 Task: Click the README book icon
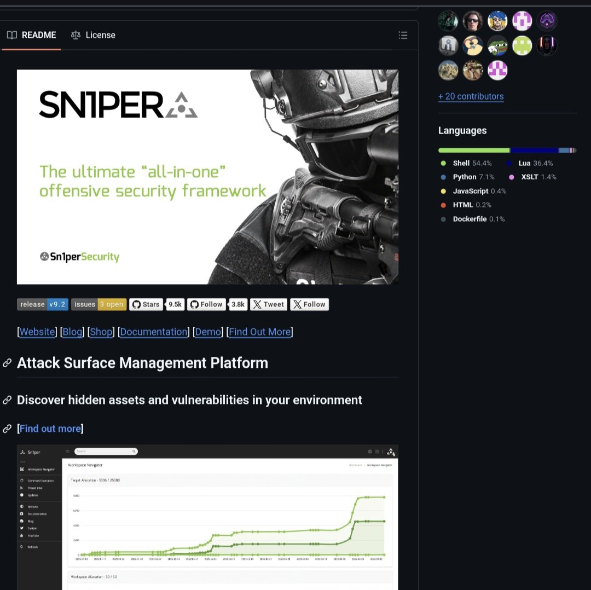coord(12,35)
